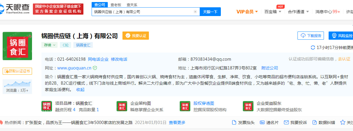Click the red 官方备案企业征信机构 banner
The width and height of the screenshot is (353, 131).
point(58,9)
